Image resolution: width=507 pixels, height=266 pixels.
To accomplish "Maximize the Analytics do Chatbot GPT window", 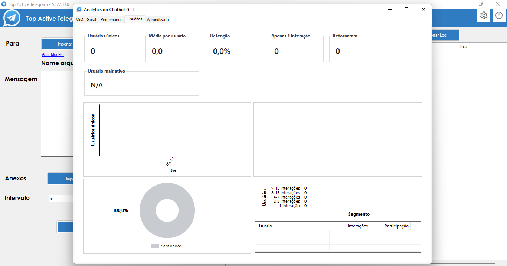I will (406, 9).
